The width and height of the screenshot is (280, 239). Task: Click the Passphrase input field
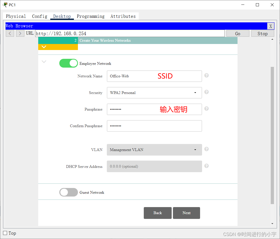point(154,109)
